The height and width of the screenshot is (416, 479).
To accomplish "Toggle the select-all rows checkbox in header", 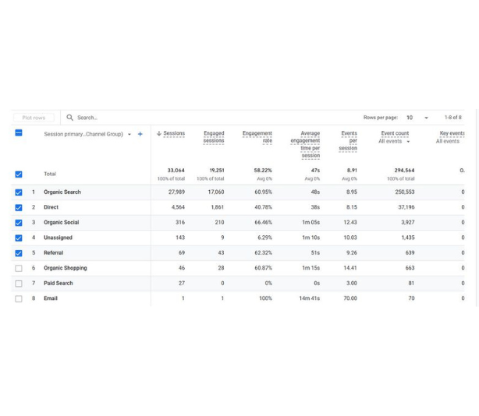I will point(19,133).
